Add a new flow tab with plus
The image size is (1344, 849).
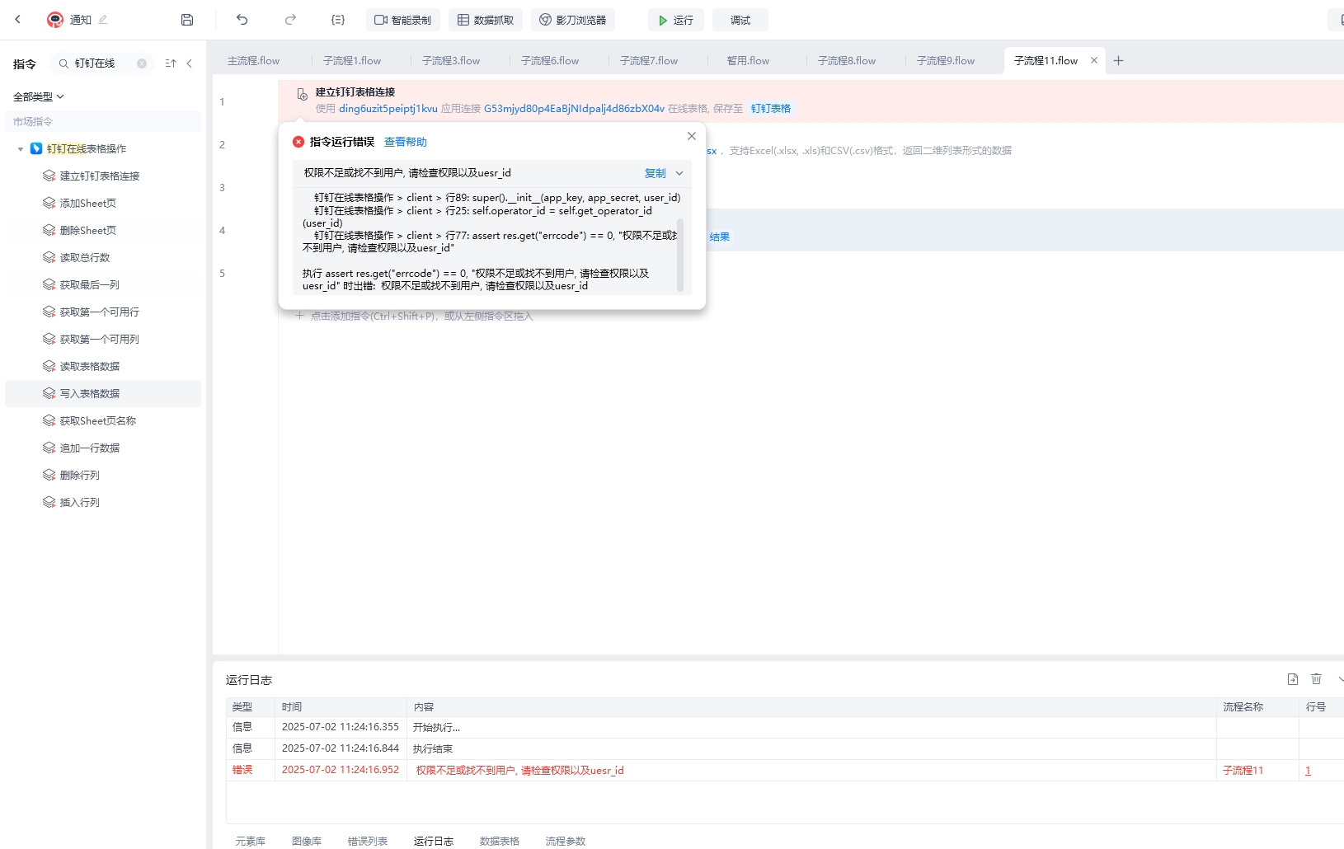click(x=1118, y=60)
